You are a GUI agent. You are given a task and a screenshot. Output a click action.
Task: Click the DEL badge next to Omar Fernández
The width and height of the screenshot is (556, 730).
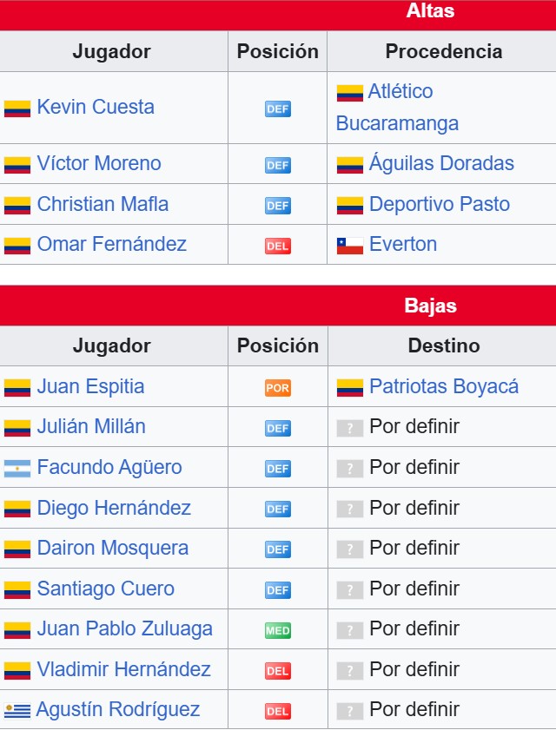coord(278,246)
